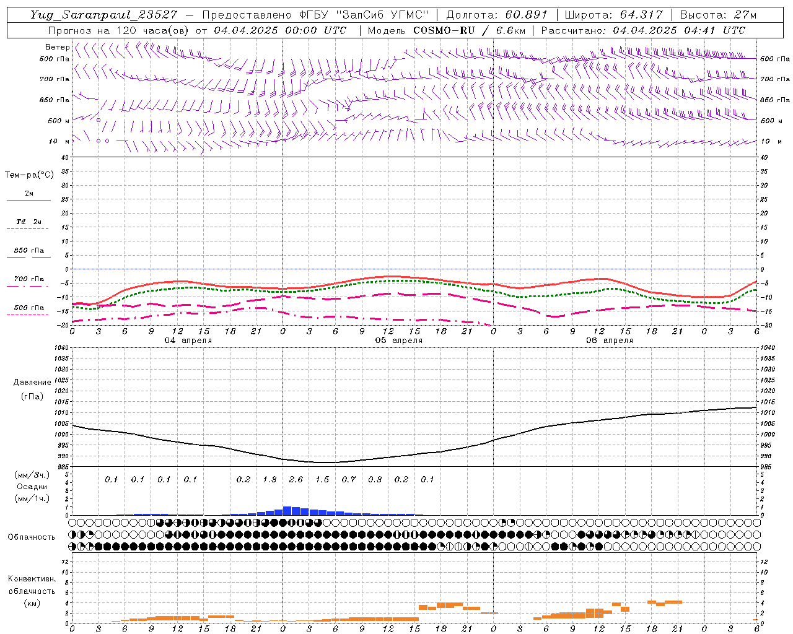This screenshot has height=634, width=793.
Task: Click the "Конвективн." convective cloud label
Action: click(32, 579)
